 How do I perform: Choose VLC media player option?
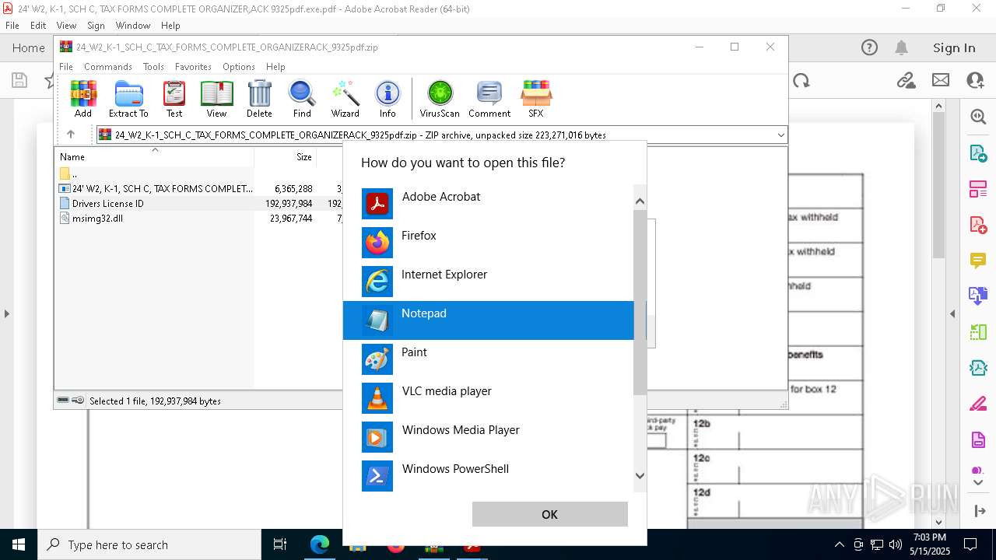coord(489,398)
